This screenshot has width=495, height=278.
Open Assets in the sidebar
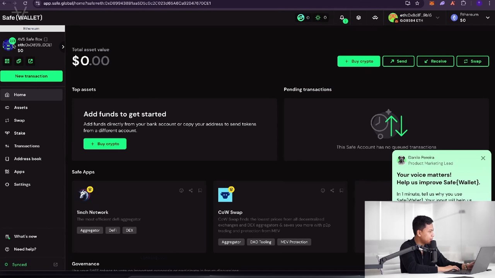coord(31,107)
